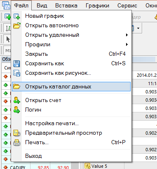Select Сохранить как
This screenshot has height=169, width=157.
coord(71,64)
